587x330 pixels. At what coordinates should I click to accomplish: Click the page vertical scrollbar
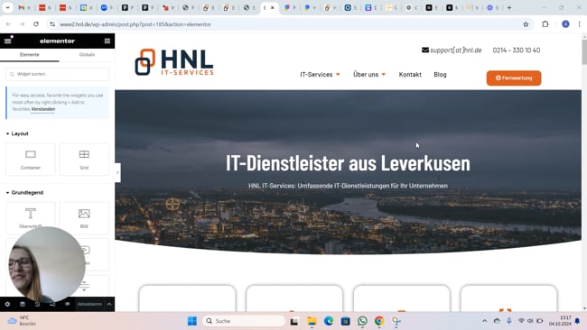pos(584,52)
